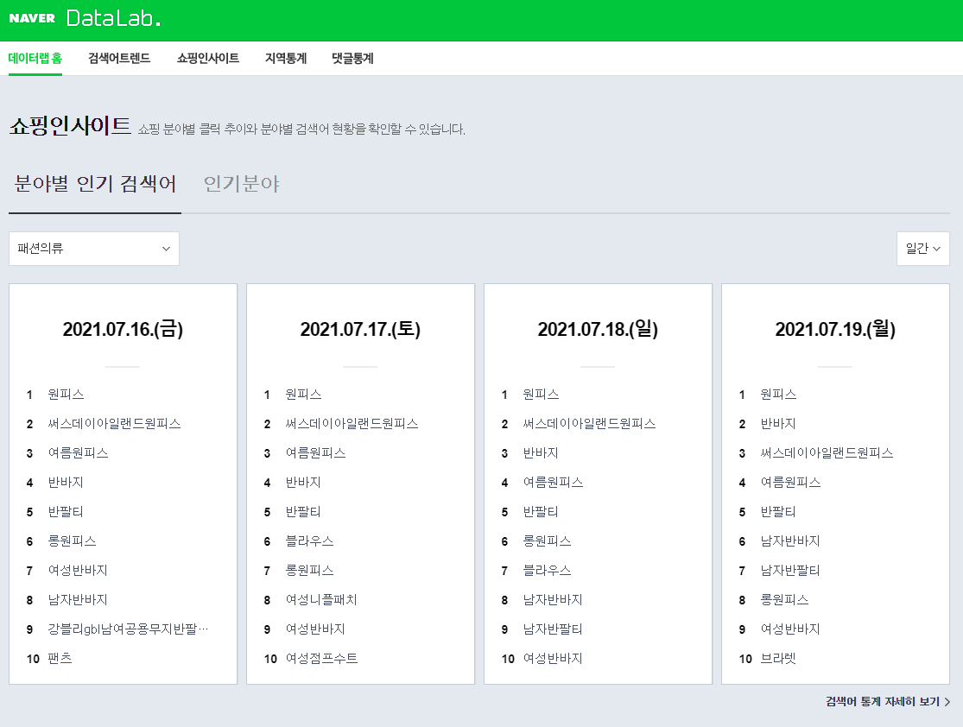The width and height of the screenshot is (963, 727).
Task: Click the DataLab logo text
Action: point(114,18)
